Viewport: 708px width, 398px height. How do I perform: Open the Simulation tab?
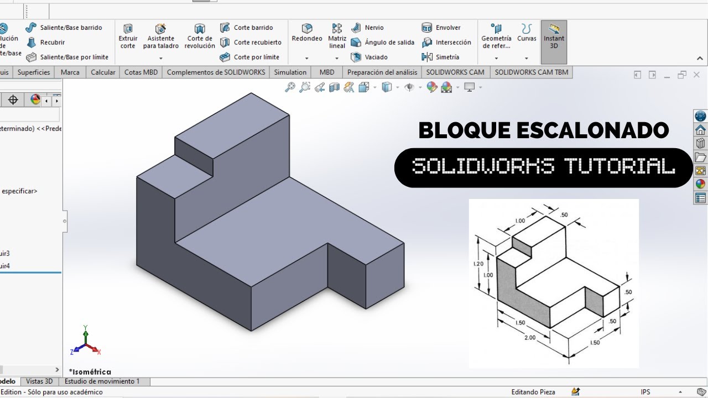(x=290, y=72)
